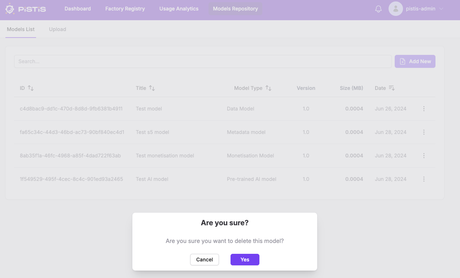Screen dimensions: 460x278
Task: Click the title 'Test s5 model'
Action: click(x=152, y=132)
